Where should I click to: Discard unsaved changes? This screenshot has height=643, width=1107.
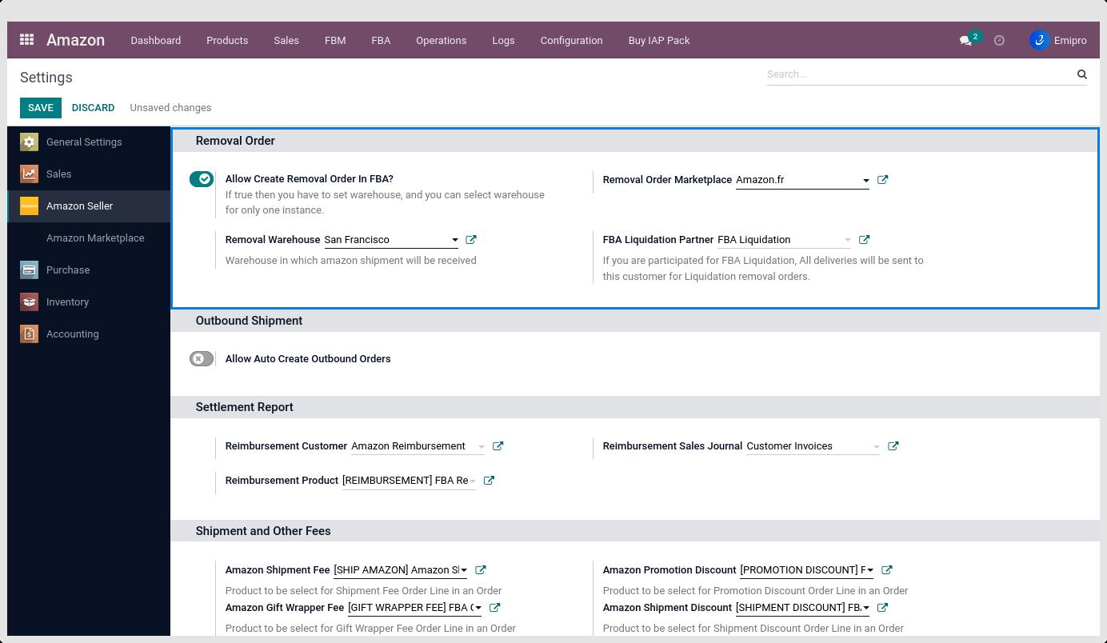(93, 108)
